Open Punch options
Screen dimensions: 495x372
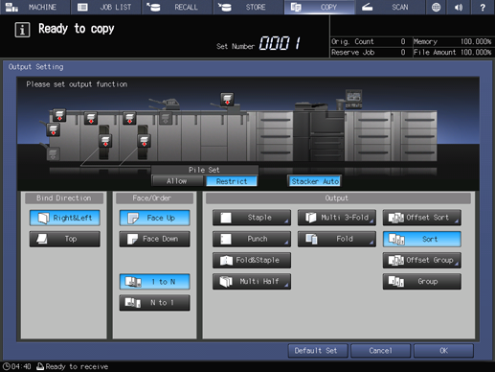pos(252,239)
